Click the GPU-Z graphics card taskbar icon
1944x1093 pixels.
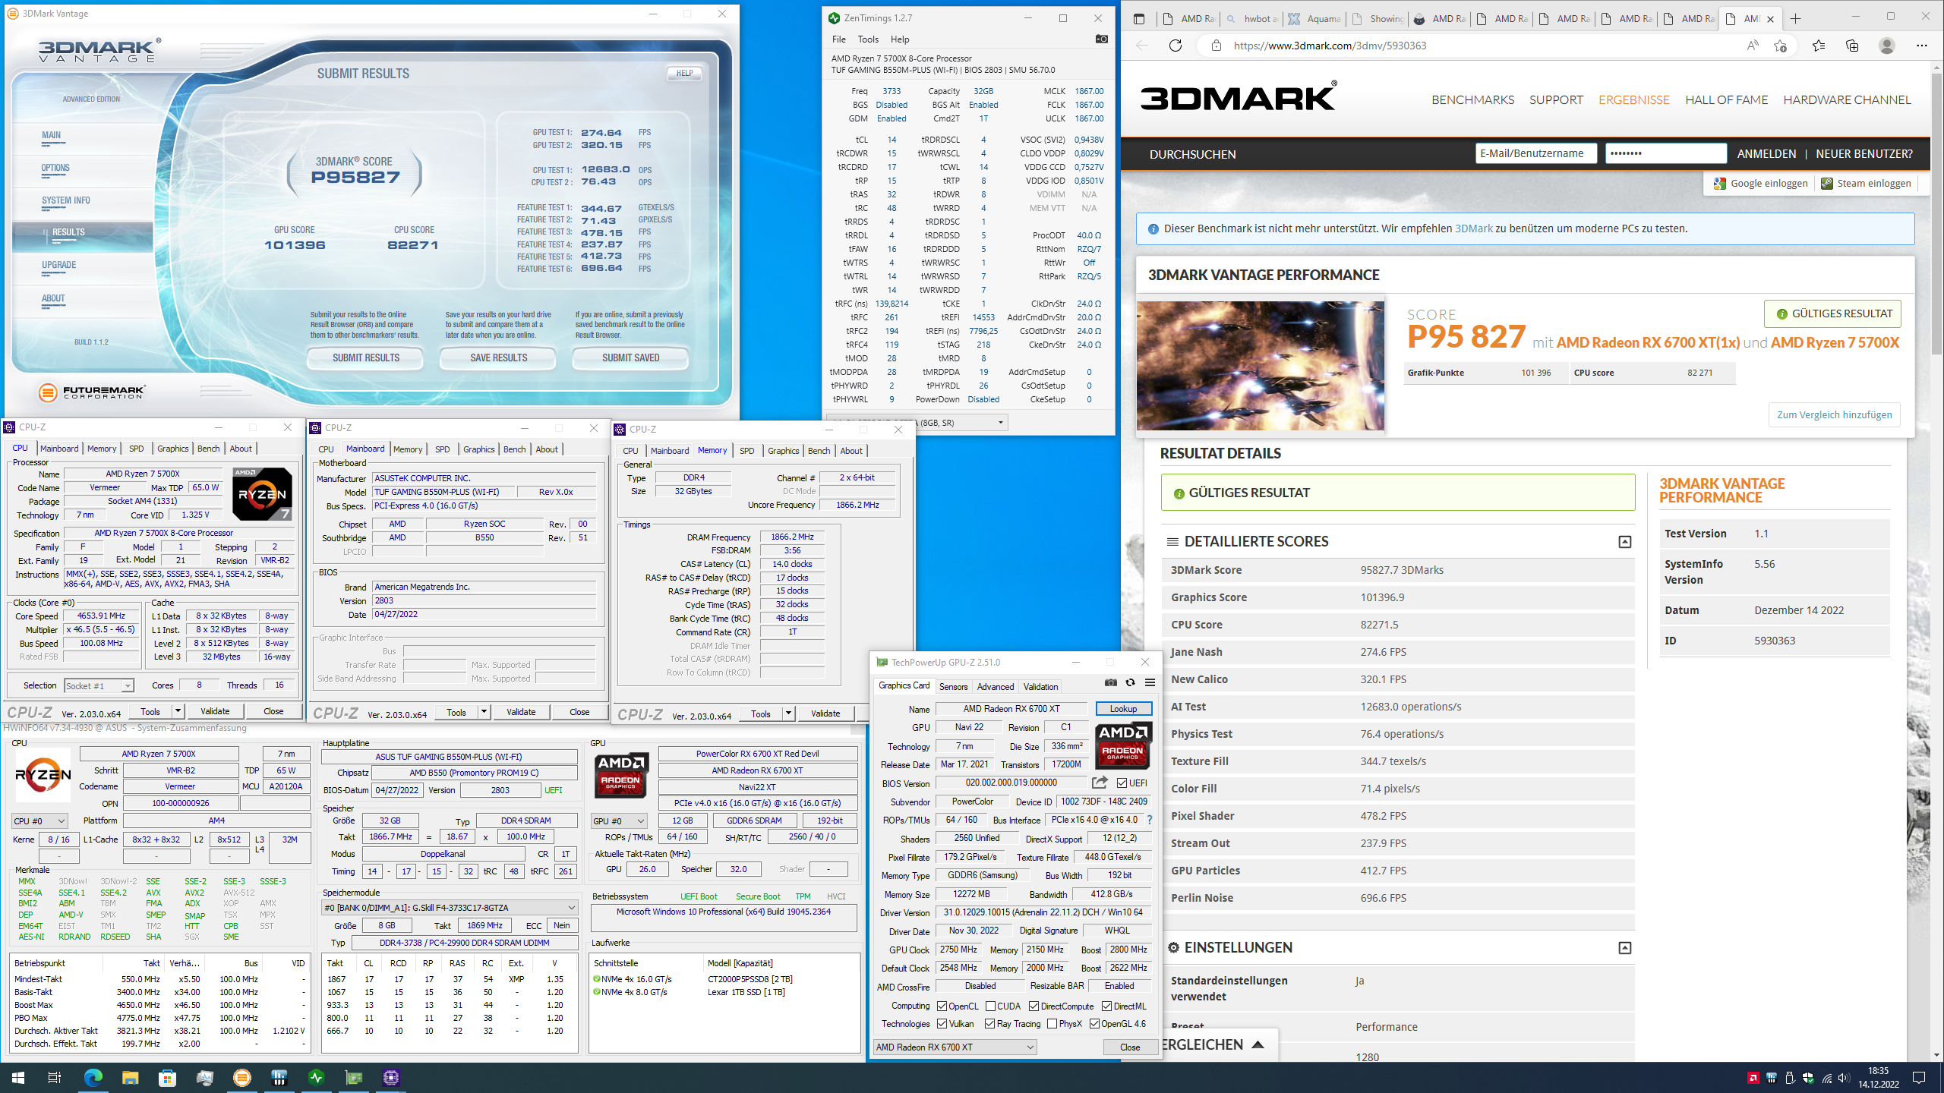[x=354, y=1078]
